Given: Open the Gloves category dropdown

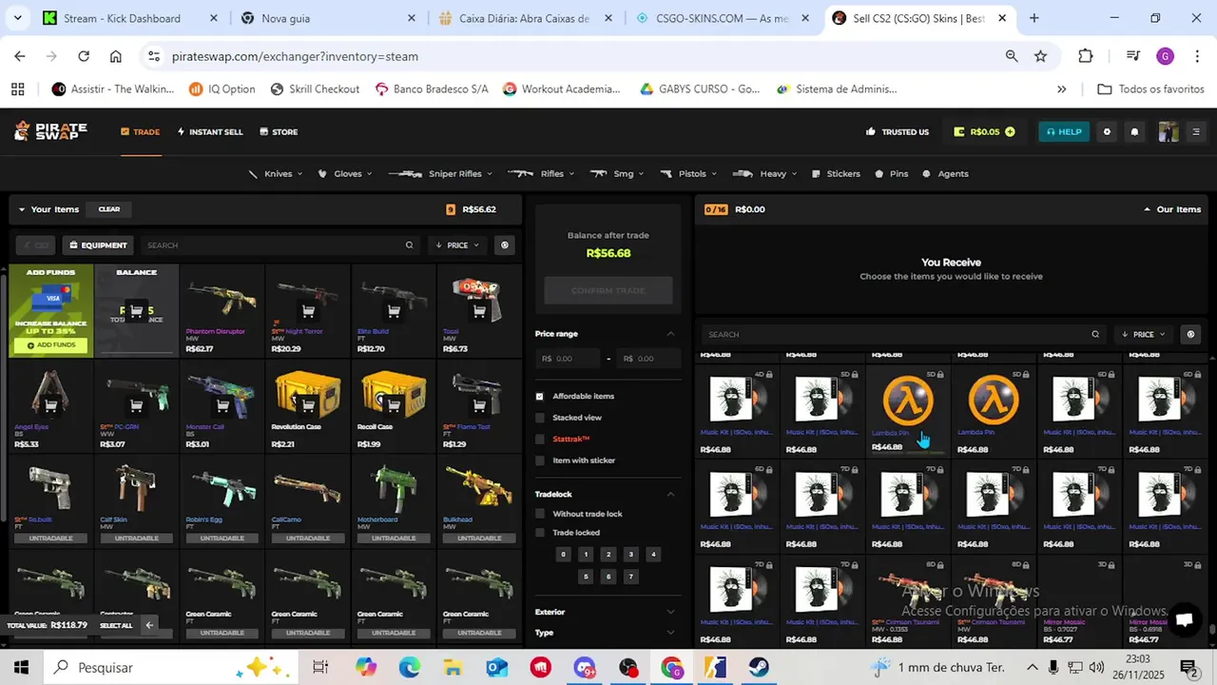Looking at the screenshot, I should click(x=344, y=174).
